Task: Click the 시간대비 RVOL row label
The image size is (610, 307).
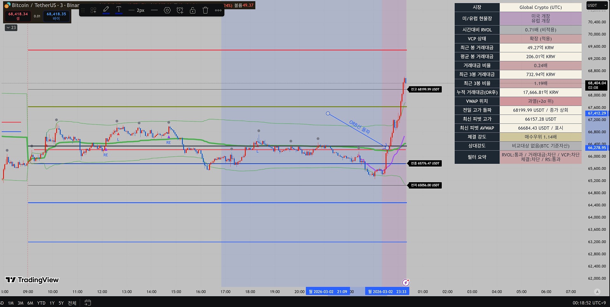Action: coord(477,30)
